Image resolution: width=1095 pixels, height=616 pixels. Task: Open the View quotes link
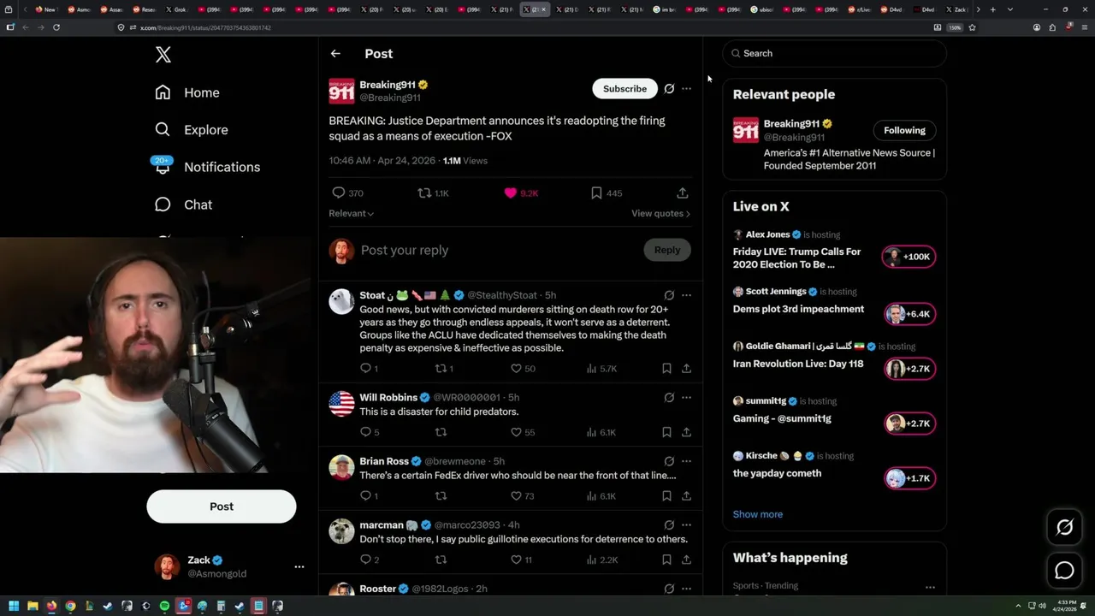pos(660,213)
